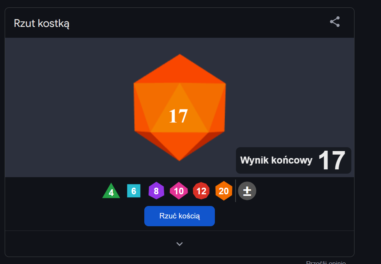Open the Prześlij opinię feedback link
The width and height of the screenshot is (381, 264).
(326, 262)
